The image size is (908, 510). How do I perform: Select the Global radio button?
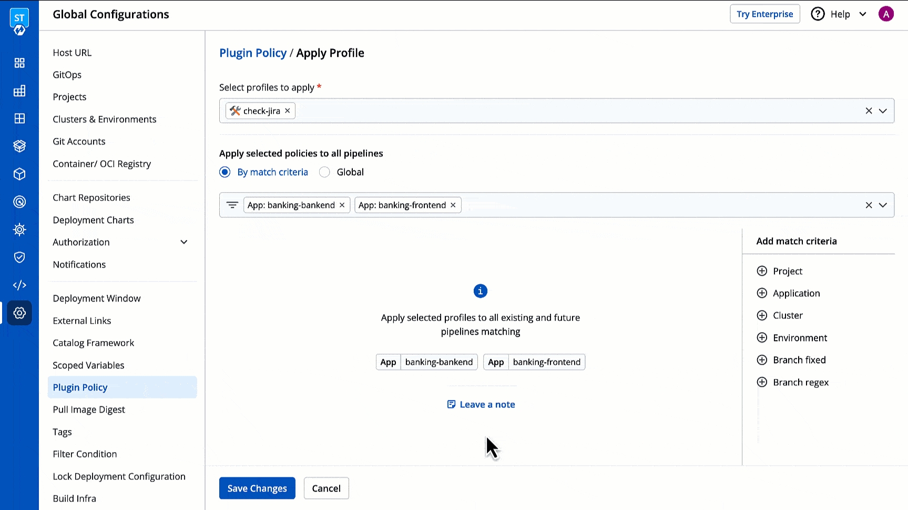[324, 172]
